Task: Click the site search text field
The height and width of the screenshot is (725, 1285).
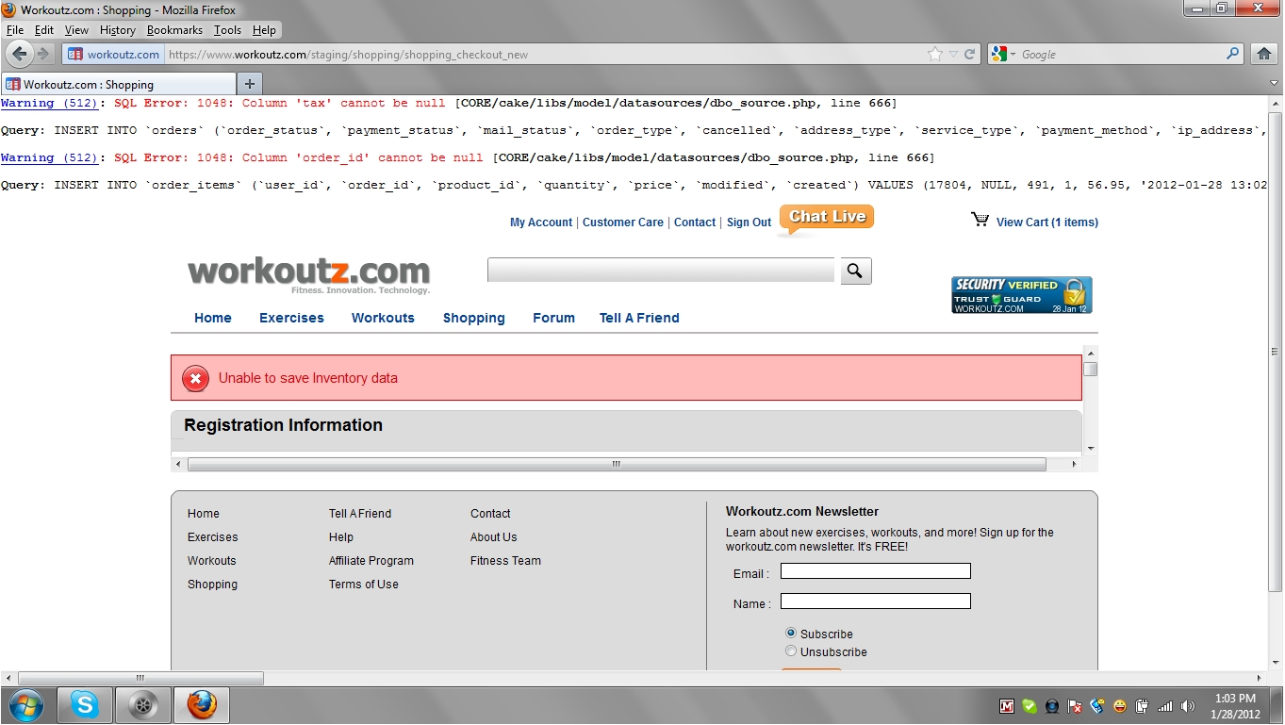Action: pos(661,271)
